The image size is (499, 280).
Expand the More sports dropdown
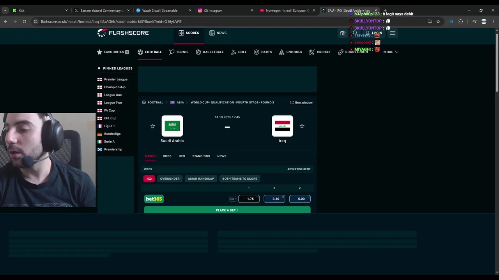click(x=391, y=52)
